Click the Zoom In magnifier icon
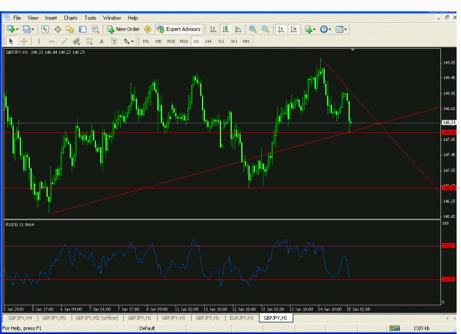The height and width of the screenshot is (334, 461). tap(252, 29)
